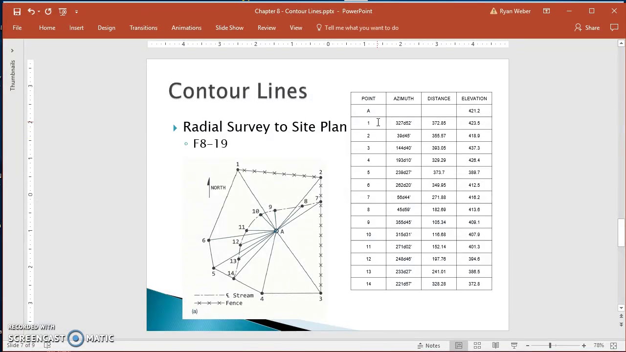
Task: Open the Home ribbon tab
Action: (47, 28)
